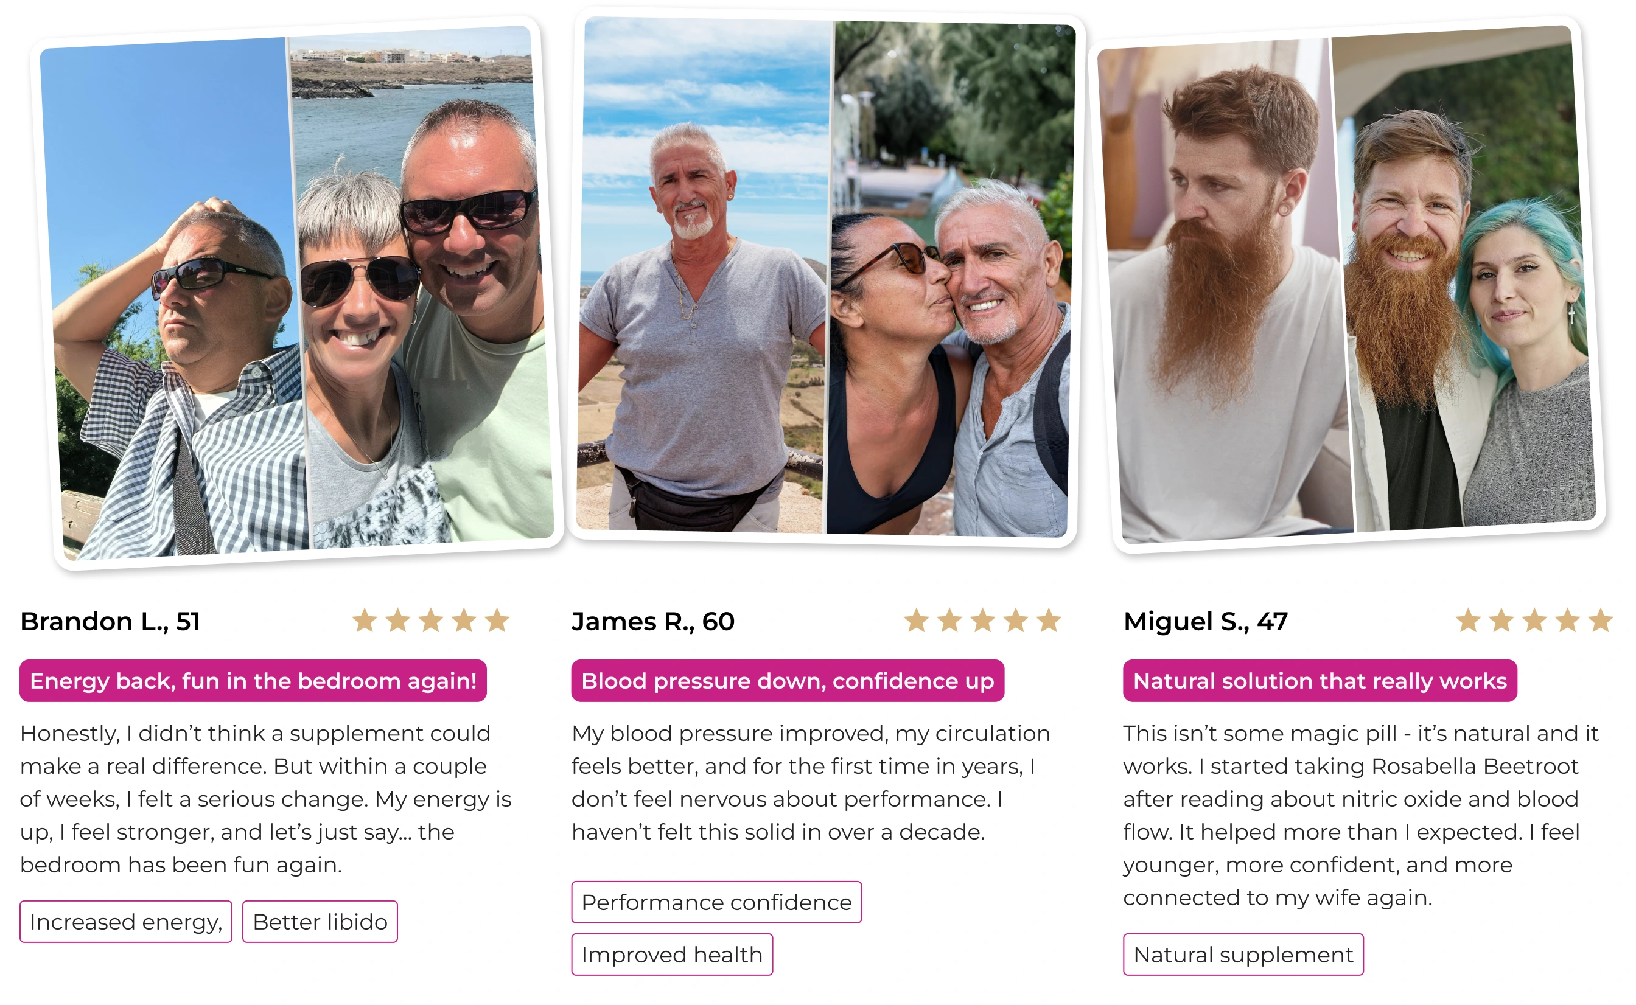Click the first star in Brandon's rating
Screen dimensions: 1636x1005
point(365,620)
